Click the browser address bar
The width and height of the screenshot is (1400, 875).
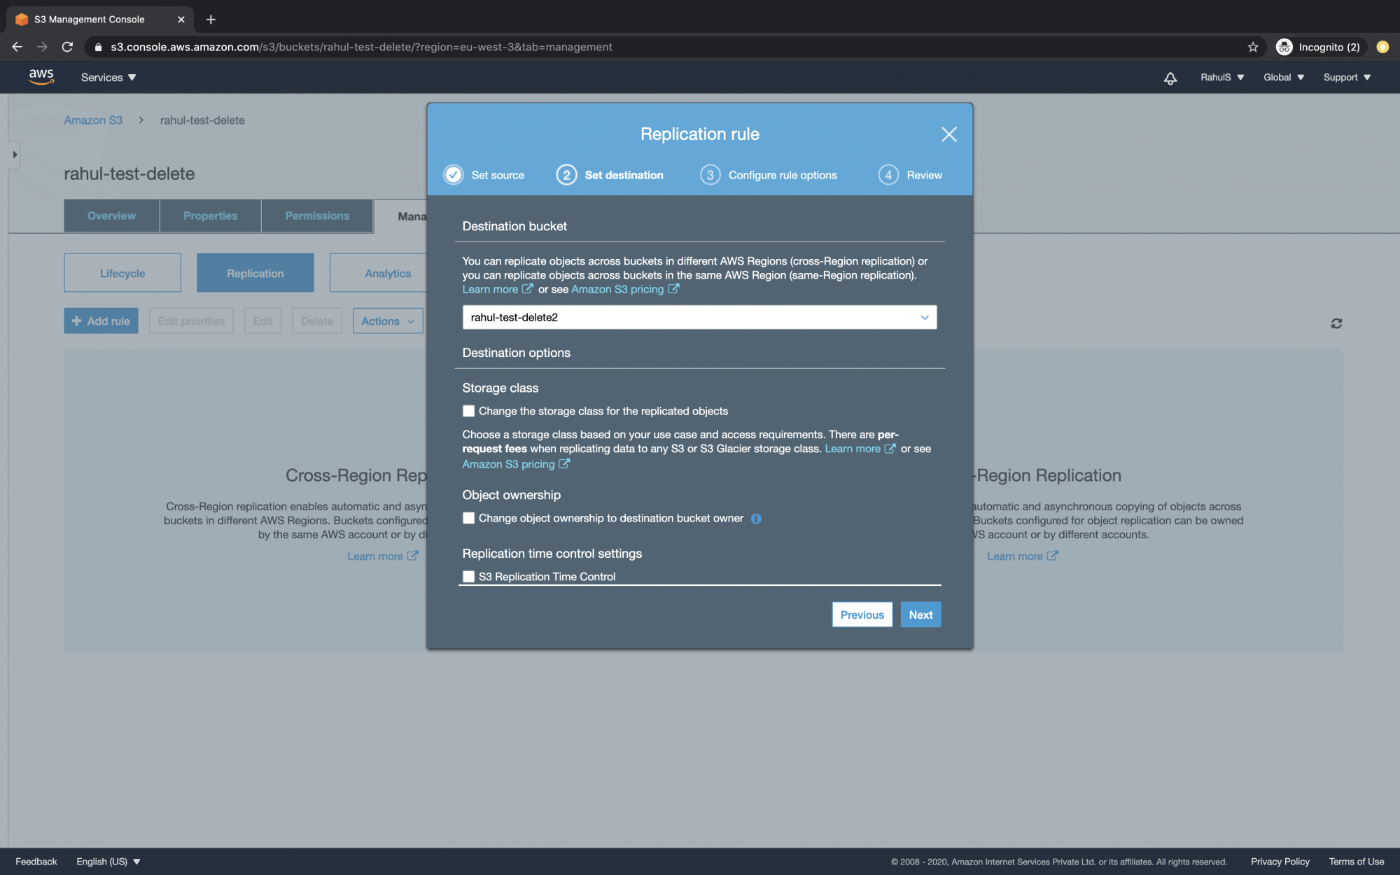coord(420,47)
